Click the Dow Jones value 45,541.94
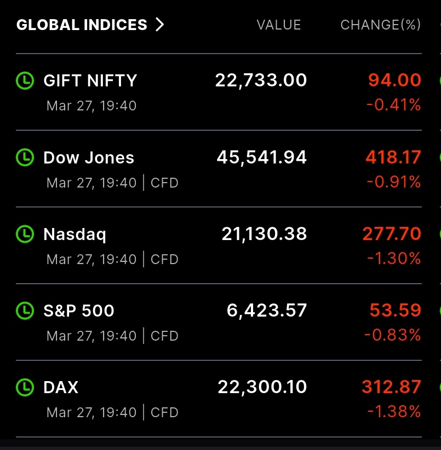 [262, 157]
